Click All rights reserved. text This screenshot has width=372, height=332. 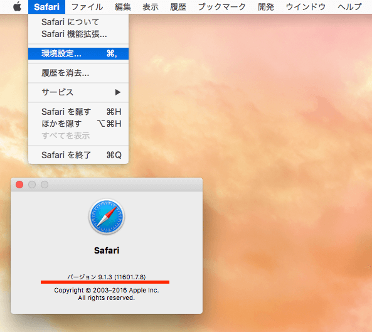click(106, 298)
